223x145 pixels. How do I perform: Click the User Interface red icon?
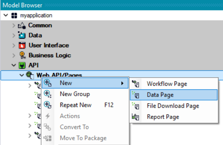(x=22, y=45)
